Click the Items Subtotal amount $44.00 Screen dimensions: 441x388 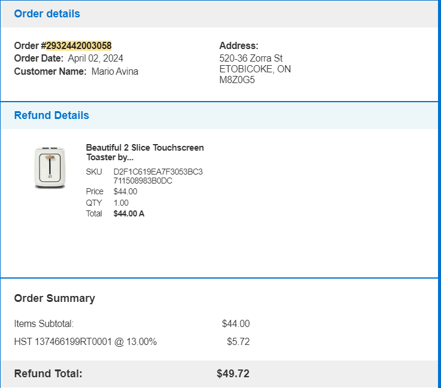tap(236, 323)
